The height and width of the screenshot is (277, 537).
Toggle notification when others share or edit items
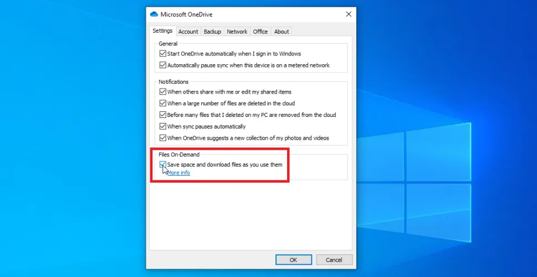163,92
